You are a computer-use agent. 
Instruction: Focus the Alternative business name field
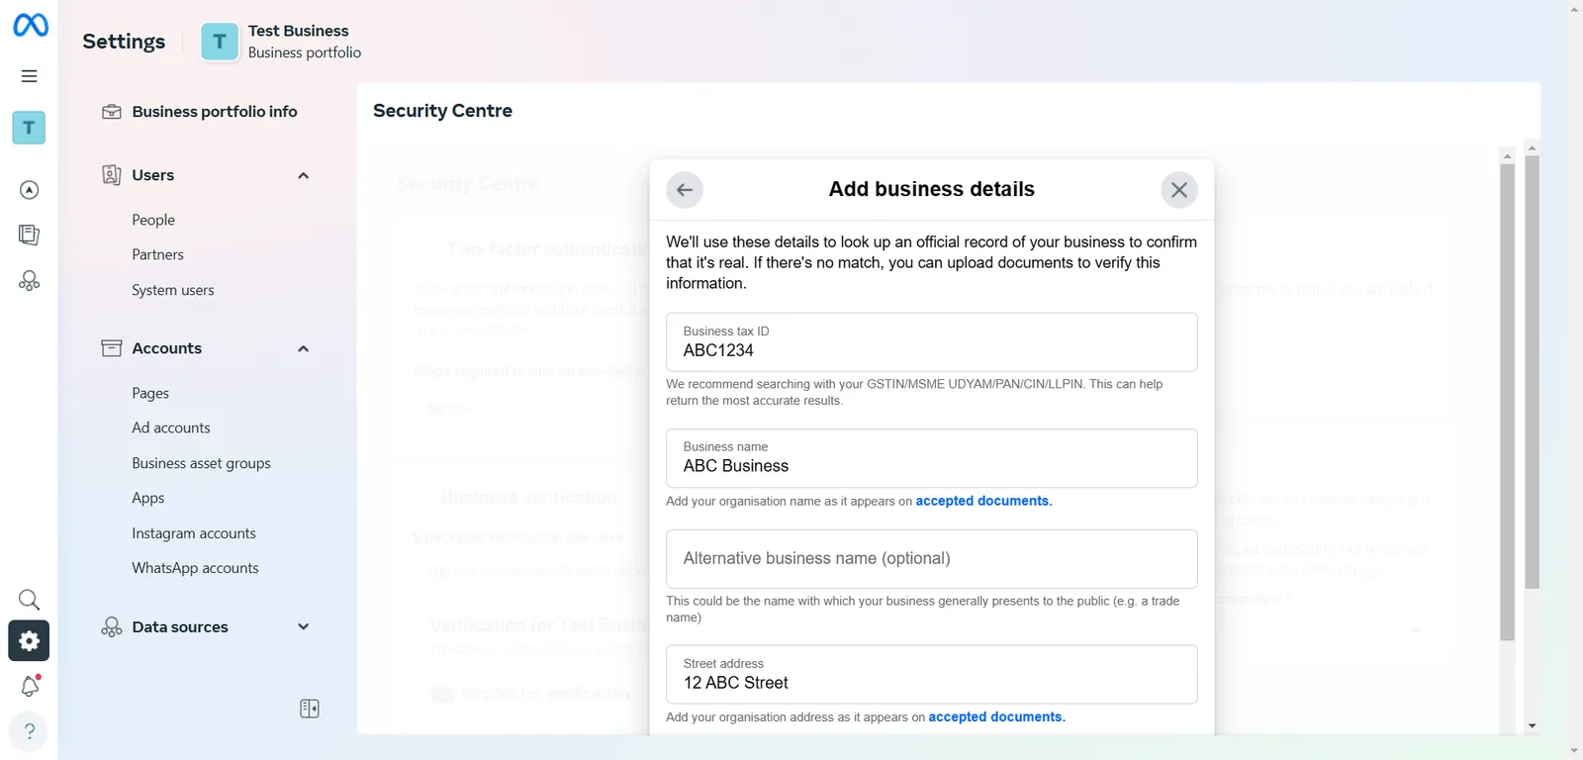click(x=932, y=559)
